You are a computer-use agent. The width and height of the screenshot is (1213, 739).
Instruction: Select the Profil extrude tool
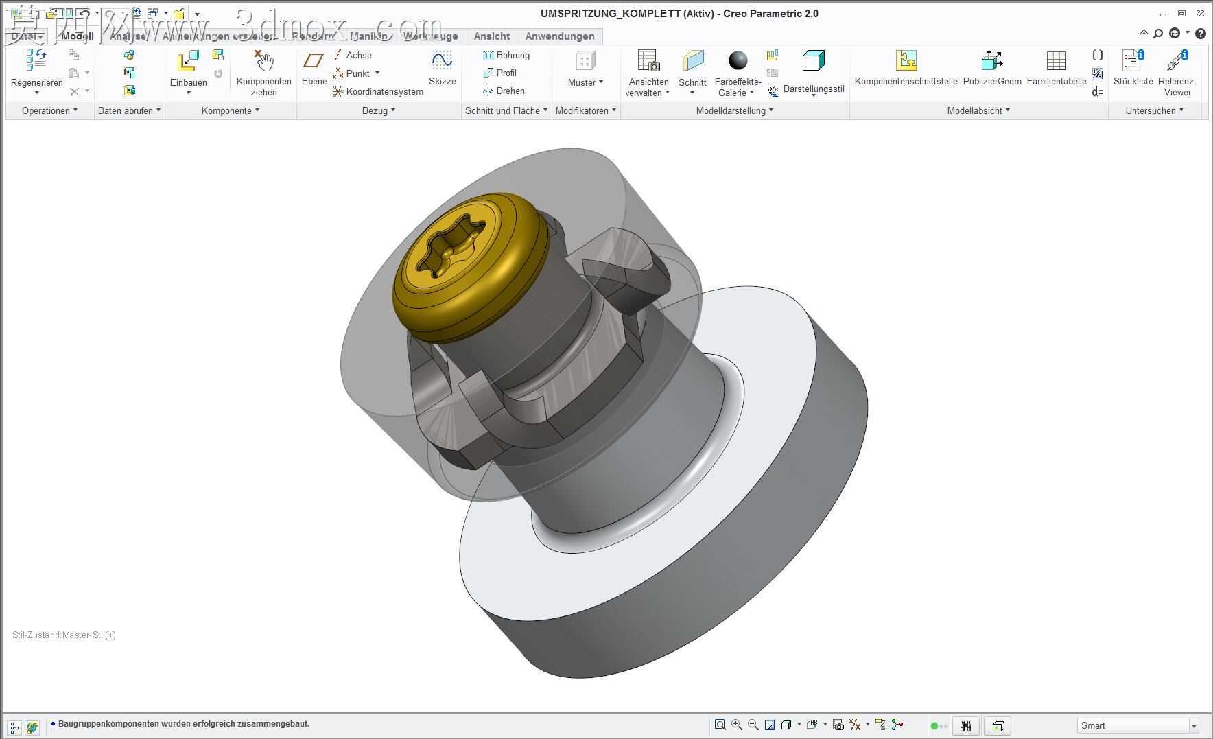(499, 73)
